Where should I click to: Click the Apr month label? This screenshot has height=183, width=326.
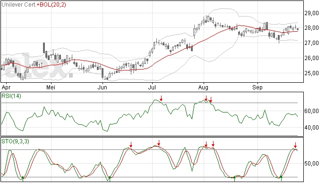(x=6, y=87)
